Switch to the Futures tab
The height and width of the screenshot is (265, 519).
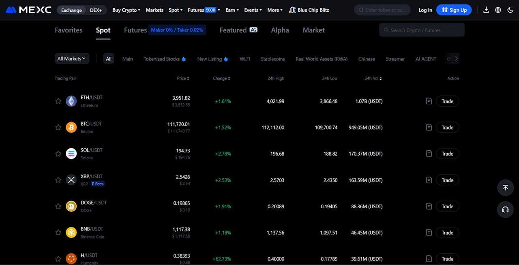[x=135, y=30]
